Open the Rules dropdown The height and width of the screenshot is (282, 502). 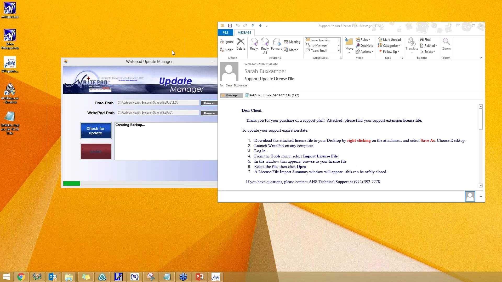(363, 40)
